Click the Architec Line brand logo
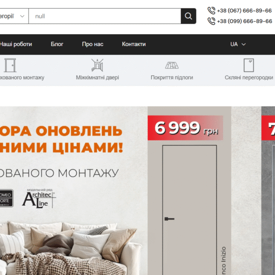 pyautogui.click(x=39, y=199)
